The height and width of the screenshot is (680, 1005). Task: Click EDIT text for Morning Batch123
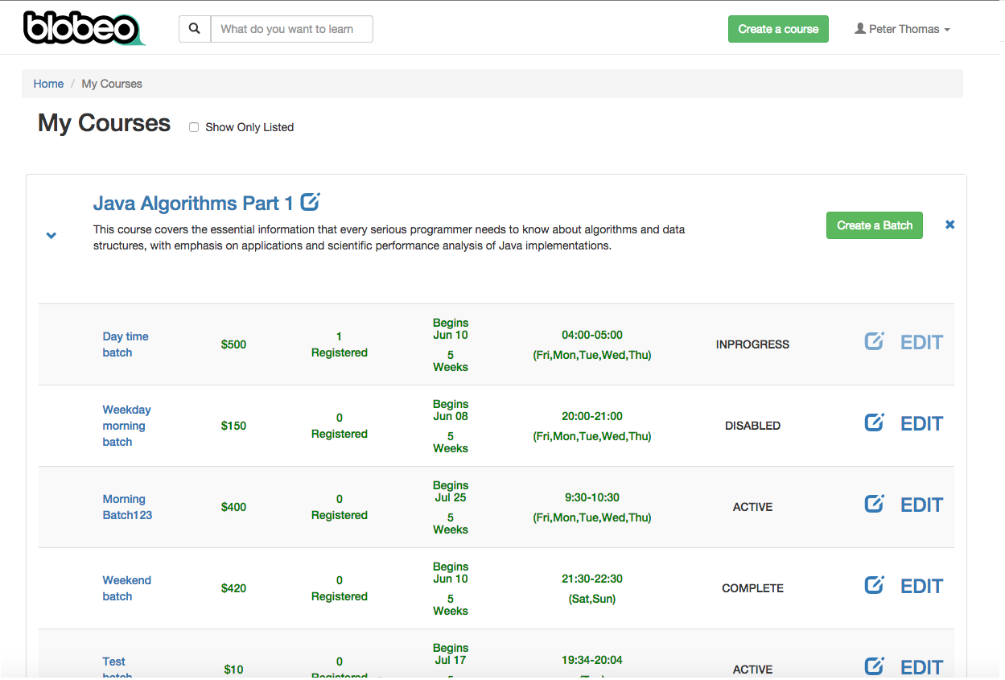tap(921, 505)
